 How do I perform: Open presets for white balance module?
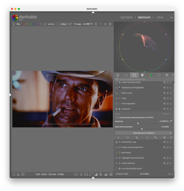(x=171, y=163)
